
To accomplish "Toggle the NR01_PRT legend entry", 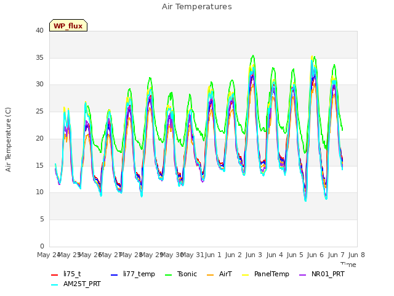I will (321, 274).
